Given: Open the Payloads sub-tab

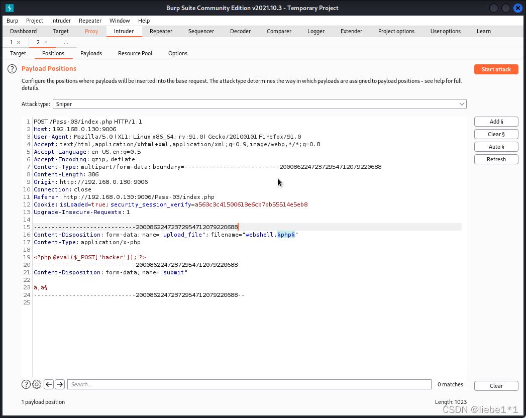Looking at the screenshot, I should [x=91, y=53].
